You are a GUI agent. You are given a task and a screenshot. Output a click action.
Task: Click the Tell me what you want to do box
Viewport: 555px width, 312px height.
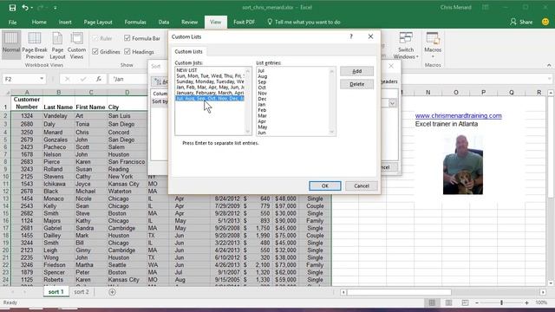[x=307, y=22]
